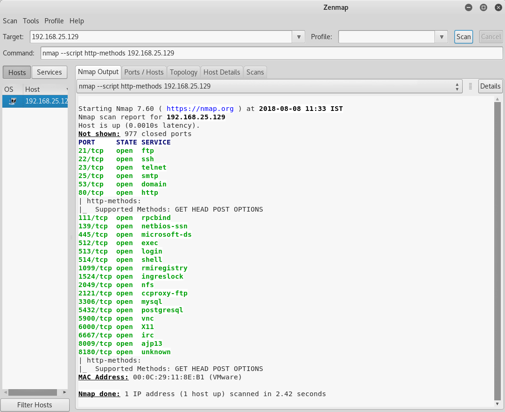Click in the Command input field
Viewport: 505px width, 412px height.
272,53
